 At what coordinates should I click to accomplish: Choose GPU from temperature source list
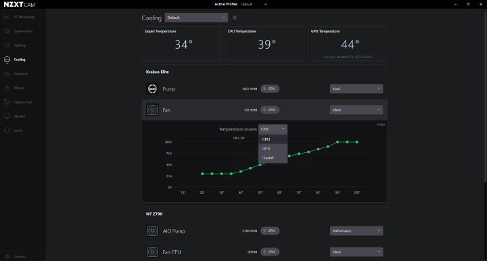(273, 148)
